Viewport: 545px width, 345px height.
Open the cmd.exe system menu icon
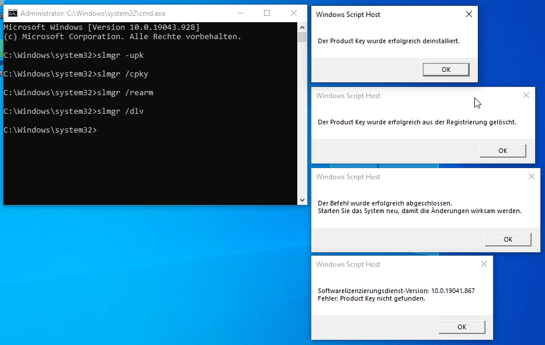13,13
